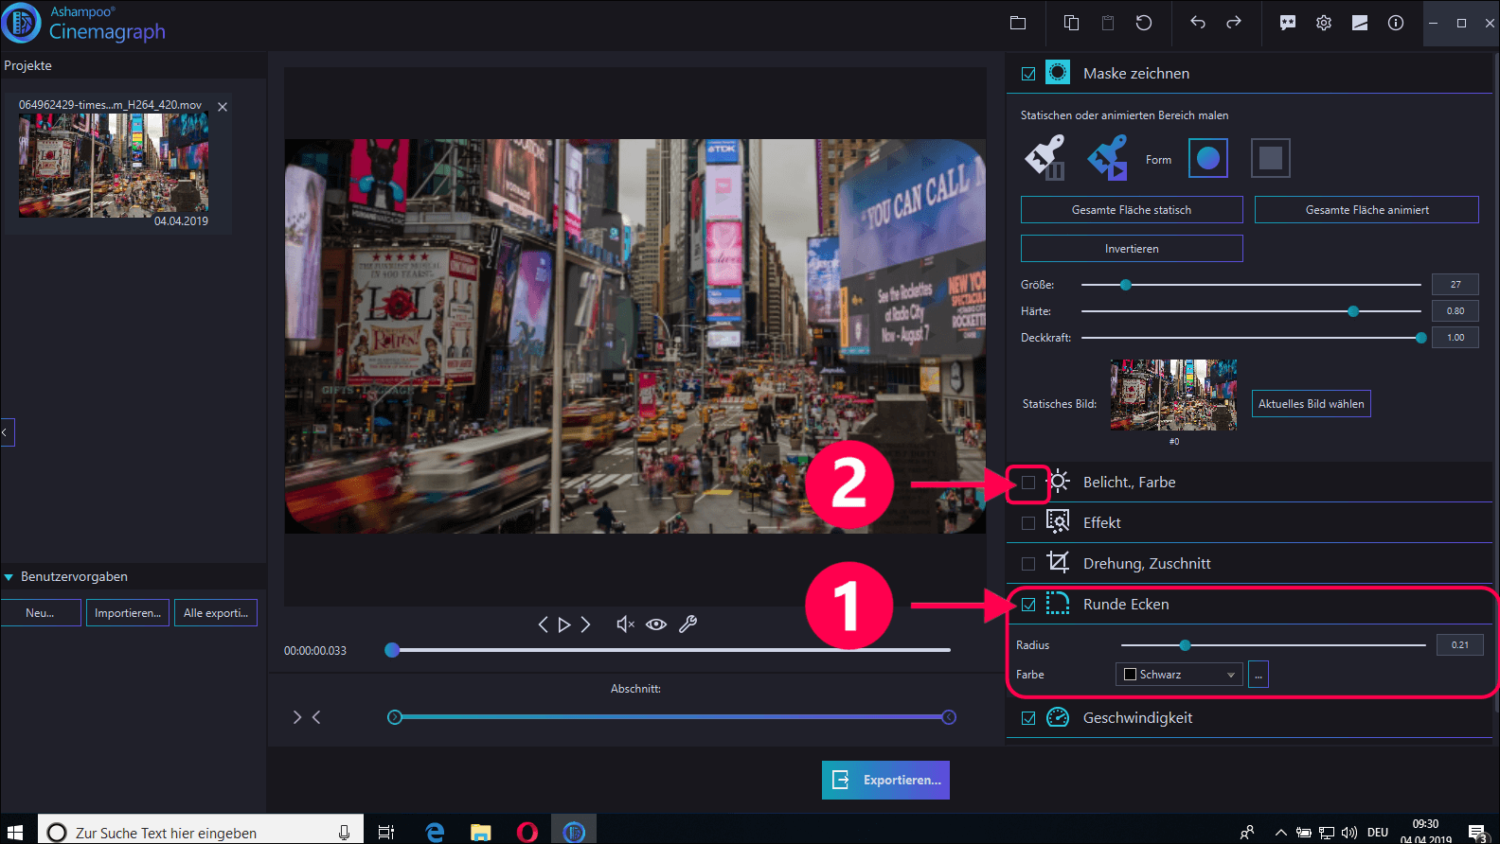Click Aktuelles Bild wählen button
Viewport: 1500px width, 844px height.
(x=1312, y=404)
